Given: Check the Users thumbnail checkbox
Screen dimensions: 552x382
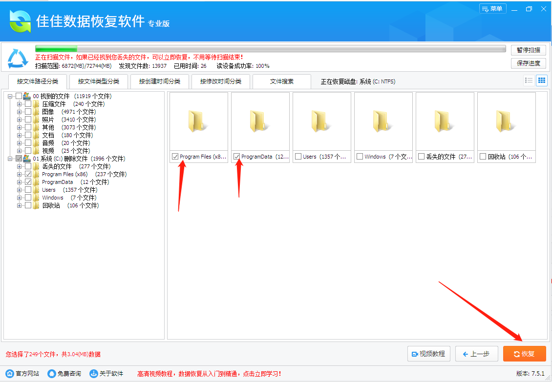Looking at the screenshot, I should click(298, 157).
